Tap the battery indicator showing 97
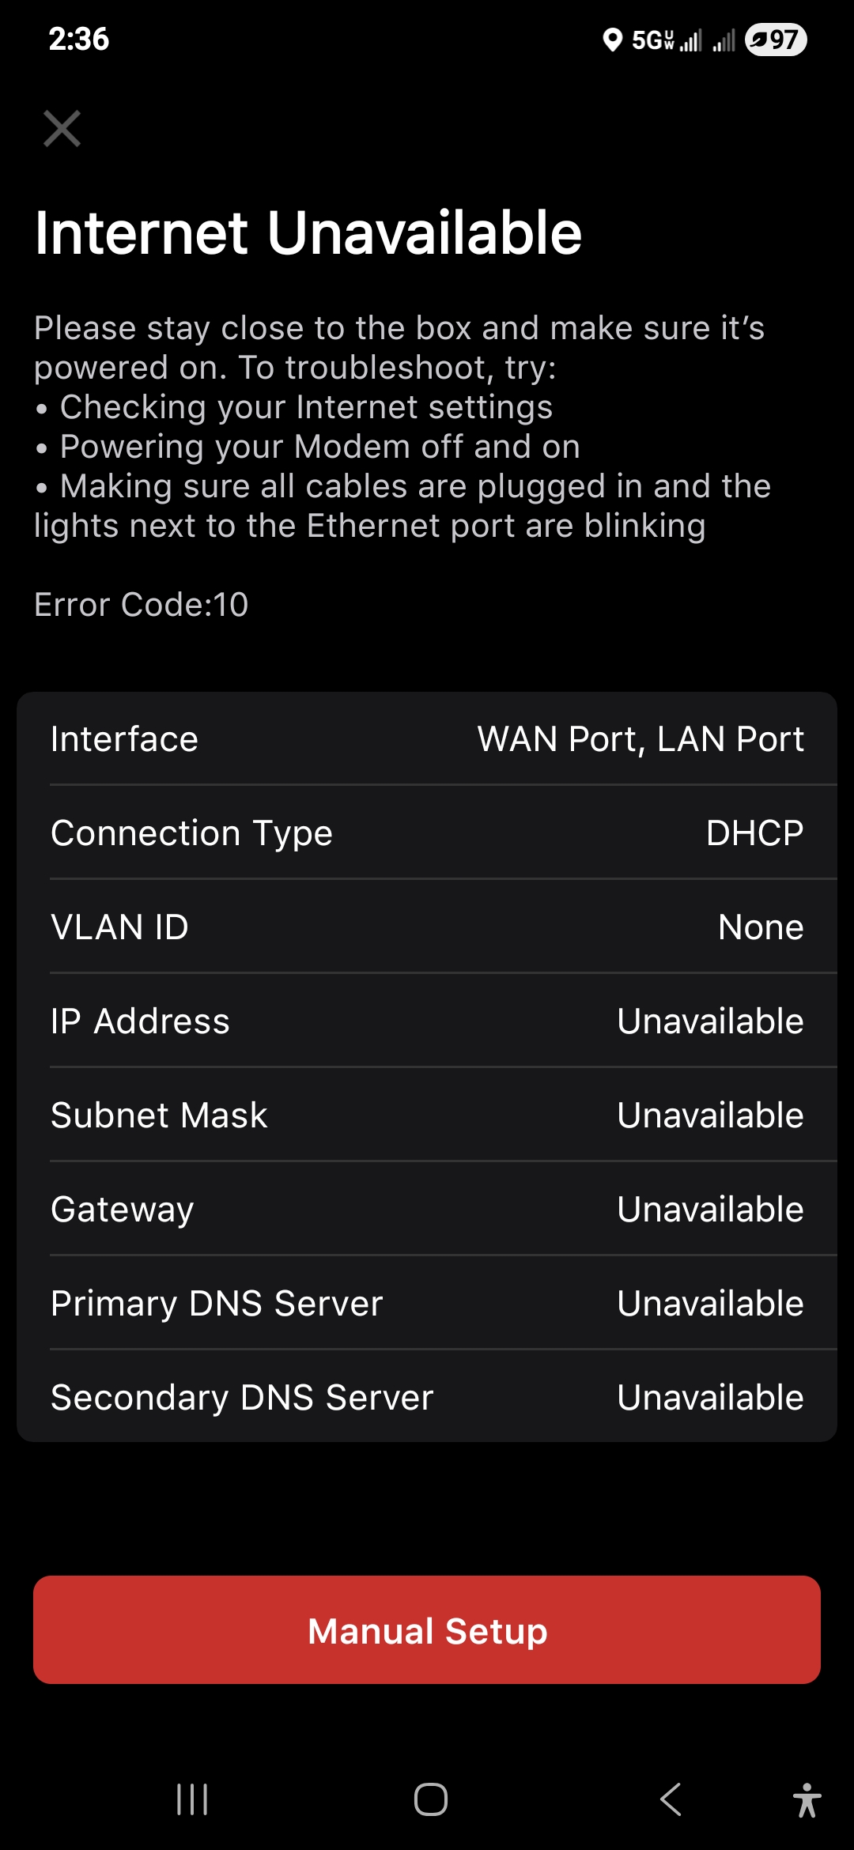 [775, 40]
